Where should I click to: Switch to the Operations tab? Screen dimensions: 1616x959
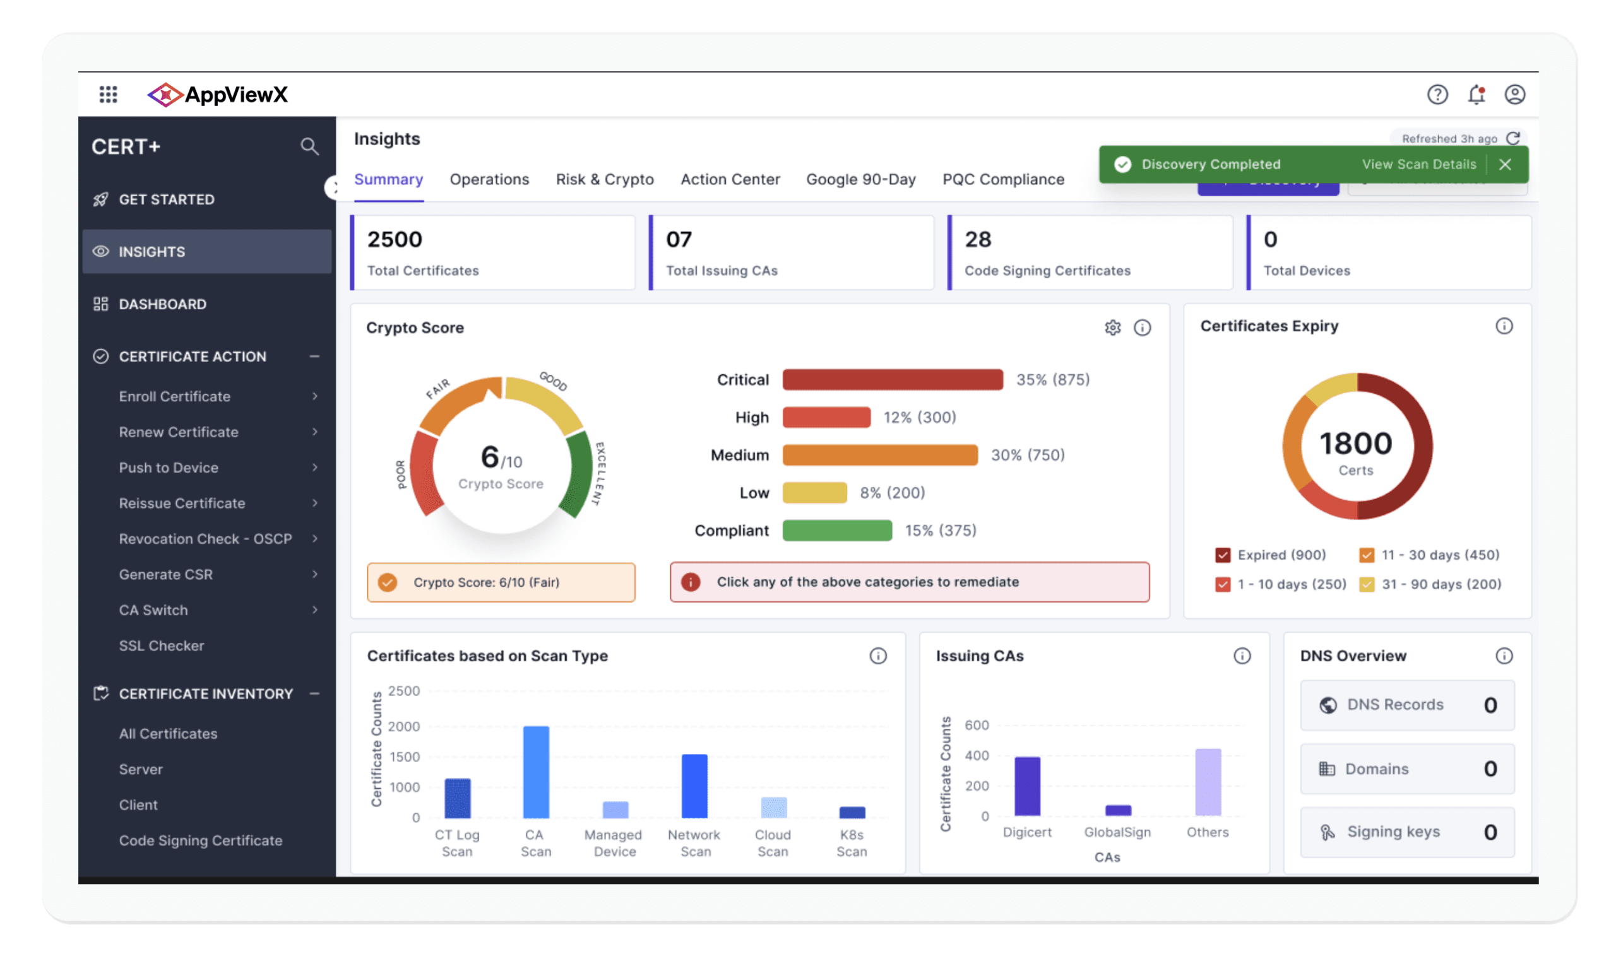click(x=489, y=179)
